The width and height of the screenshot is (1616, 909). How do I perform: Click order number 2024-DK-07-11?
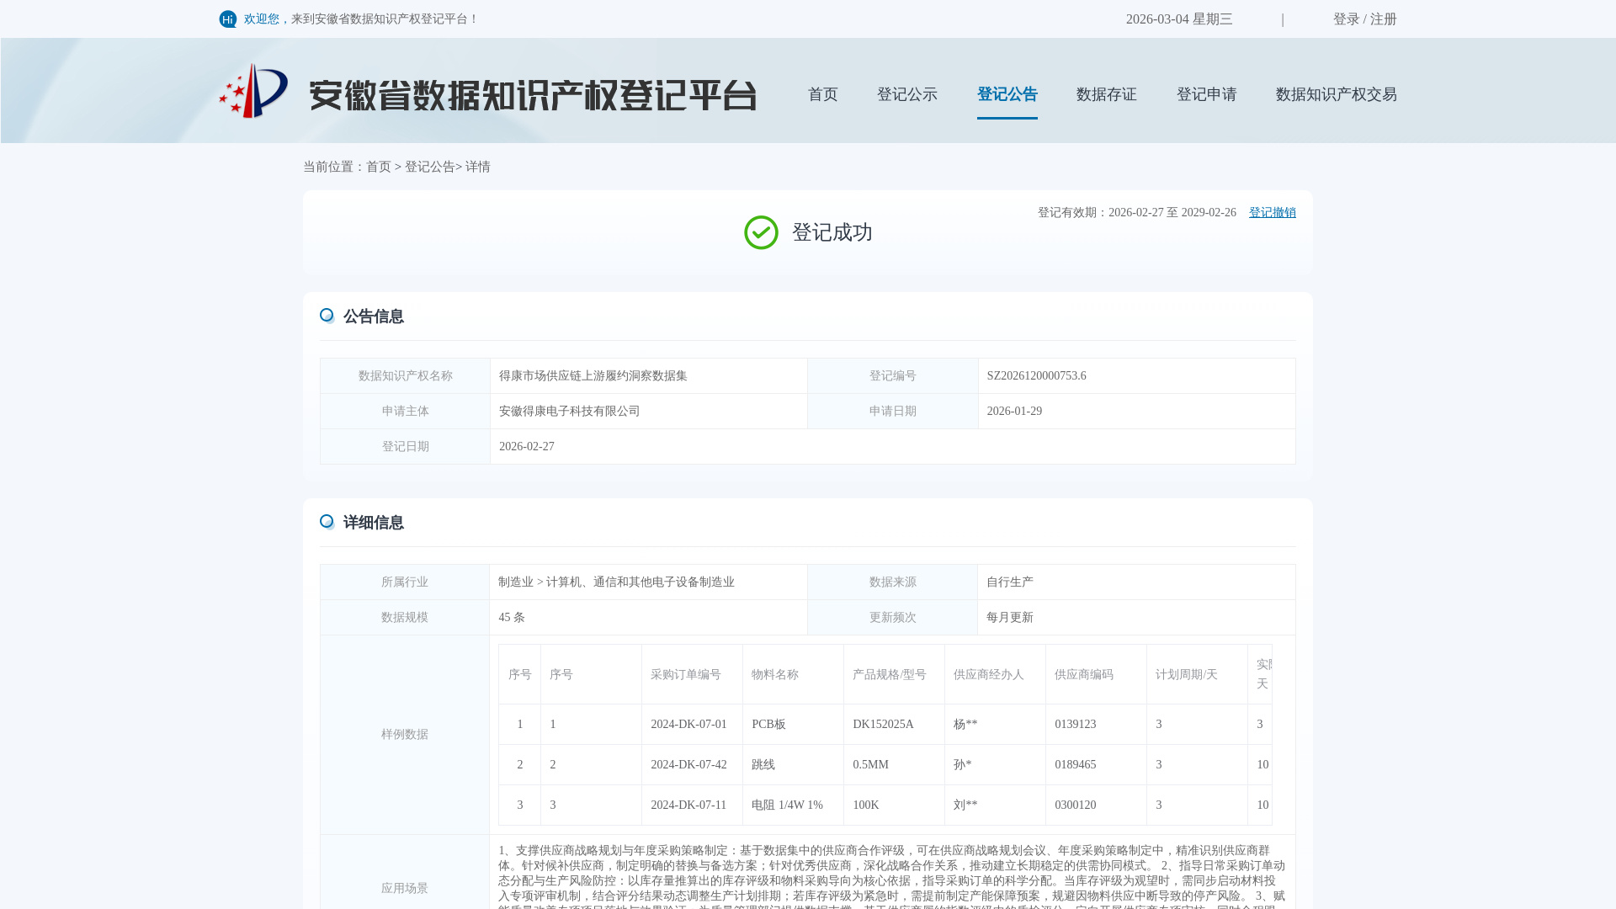point(688,805)
